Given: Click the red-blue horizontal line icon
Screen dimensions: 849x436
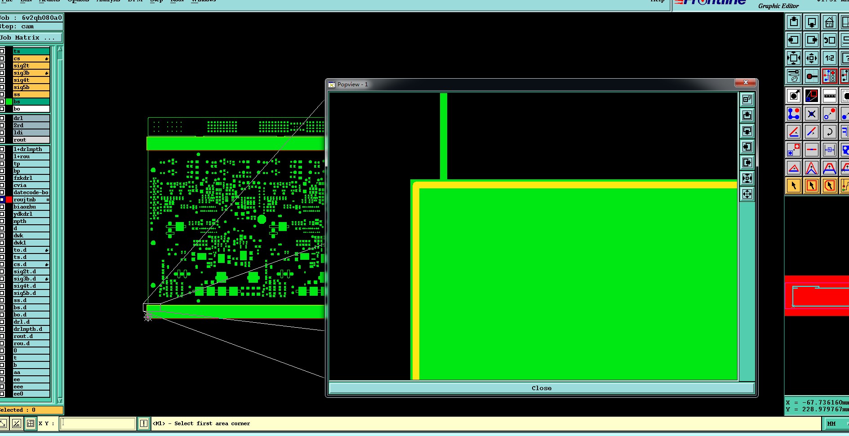Looking at the screenshot, I should (812, 150).
